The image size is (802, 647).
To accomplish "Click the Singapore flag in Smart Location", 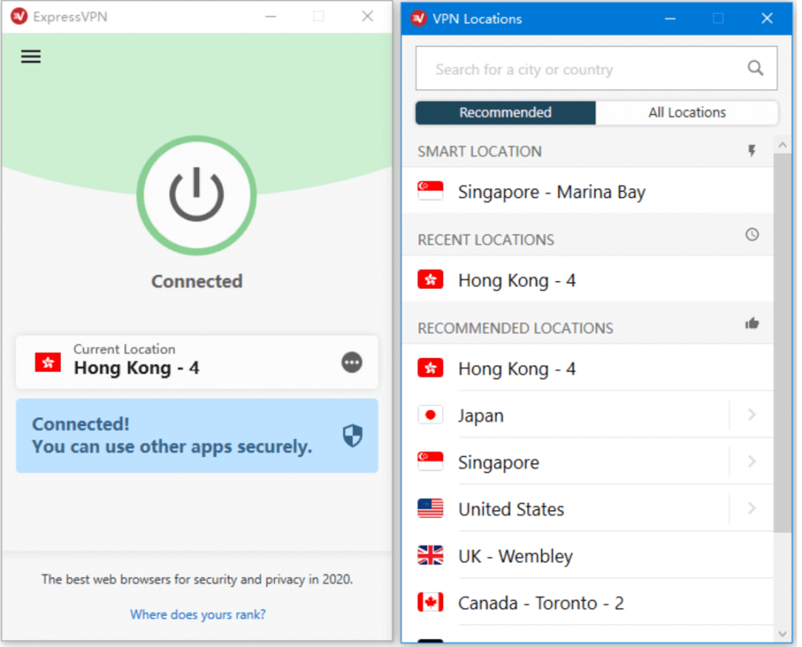I will 430,191.
